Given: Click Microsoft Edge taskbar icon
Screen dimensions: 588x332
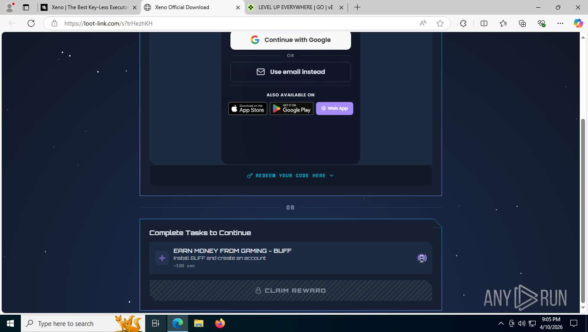Looking at the screenshot, I should point(178,323).
